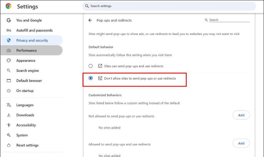Viewport: 264px width, 157px height.
Task: Open System settings
Action: pos(31,135)
